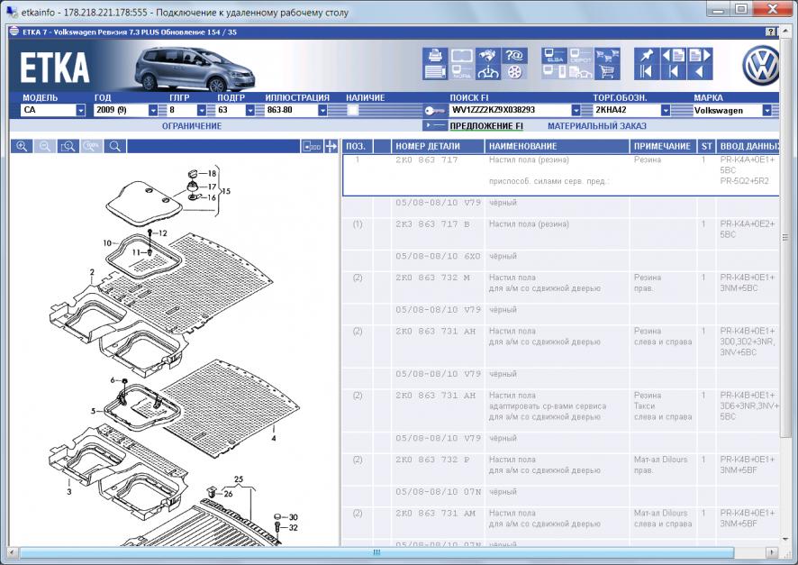Click the zoom area magnifier icon
This screenshot has height=565, width=798.
tap(68, 147)
